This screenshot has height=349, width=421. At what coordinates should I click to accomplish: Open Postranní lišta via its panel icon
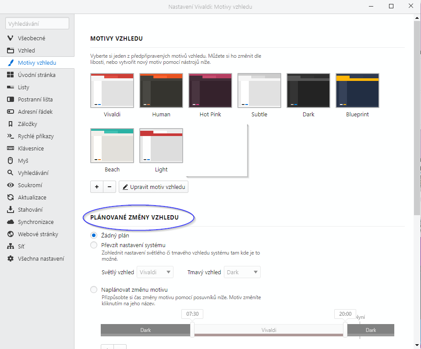click(x=10, y=99)
